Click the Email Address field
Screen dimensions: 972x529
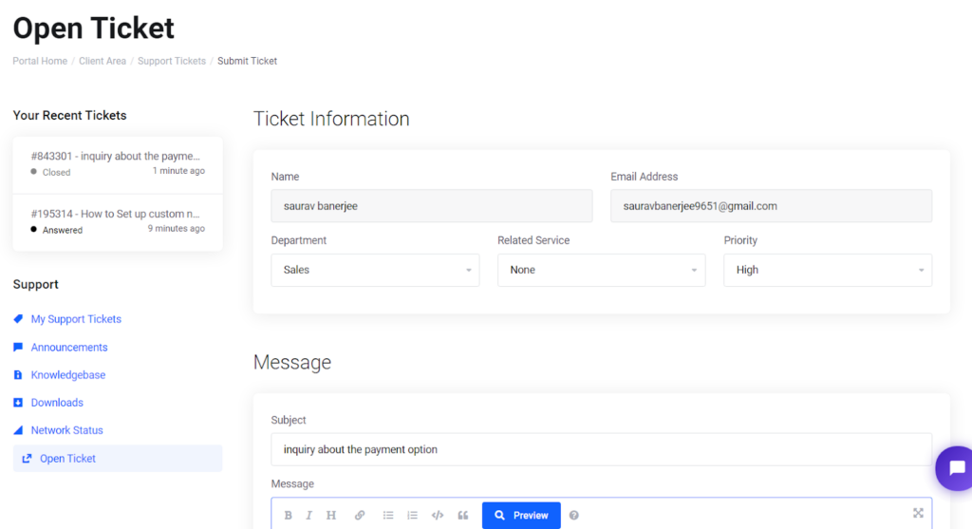pyautogui.click(x=771, y=206)
